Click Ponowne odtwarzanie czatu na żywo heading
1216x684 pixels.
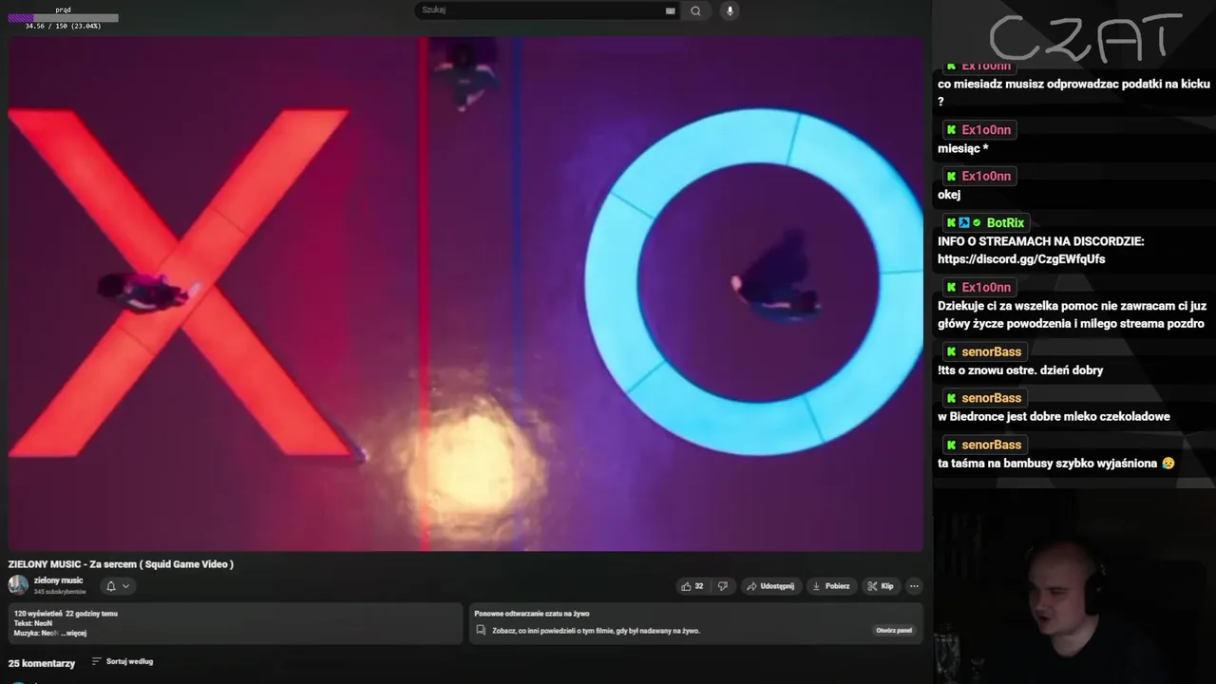(532, 614)
